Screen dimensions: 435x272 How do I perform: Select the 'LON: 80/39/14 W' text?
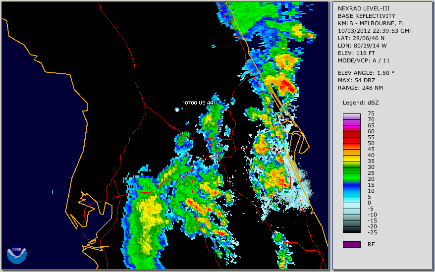coord(362,46)
